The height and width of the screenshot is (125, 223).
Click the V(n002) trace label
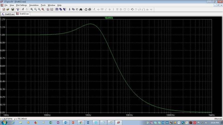click(x=108, y=18)
